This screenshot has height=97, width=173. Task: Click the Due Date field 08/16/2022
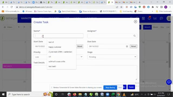108,46
